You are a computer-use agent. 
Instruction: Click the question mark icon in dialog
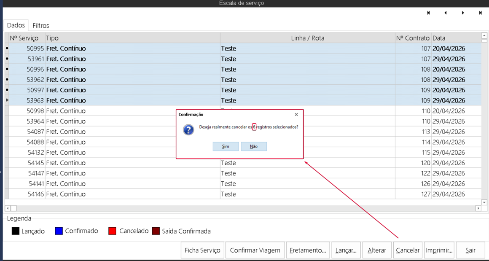[189, 129]
